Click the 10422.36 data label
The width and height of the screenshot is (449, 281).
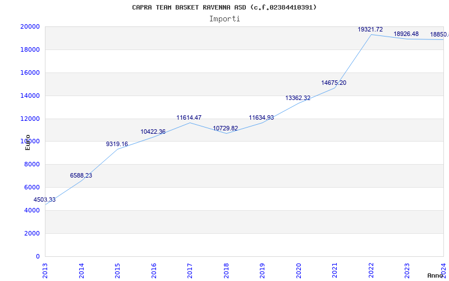tap(153, 132)
